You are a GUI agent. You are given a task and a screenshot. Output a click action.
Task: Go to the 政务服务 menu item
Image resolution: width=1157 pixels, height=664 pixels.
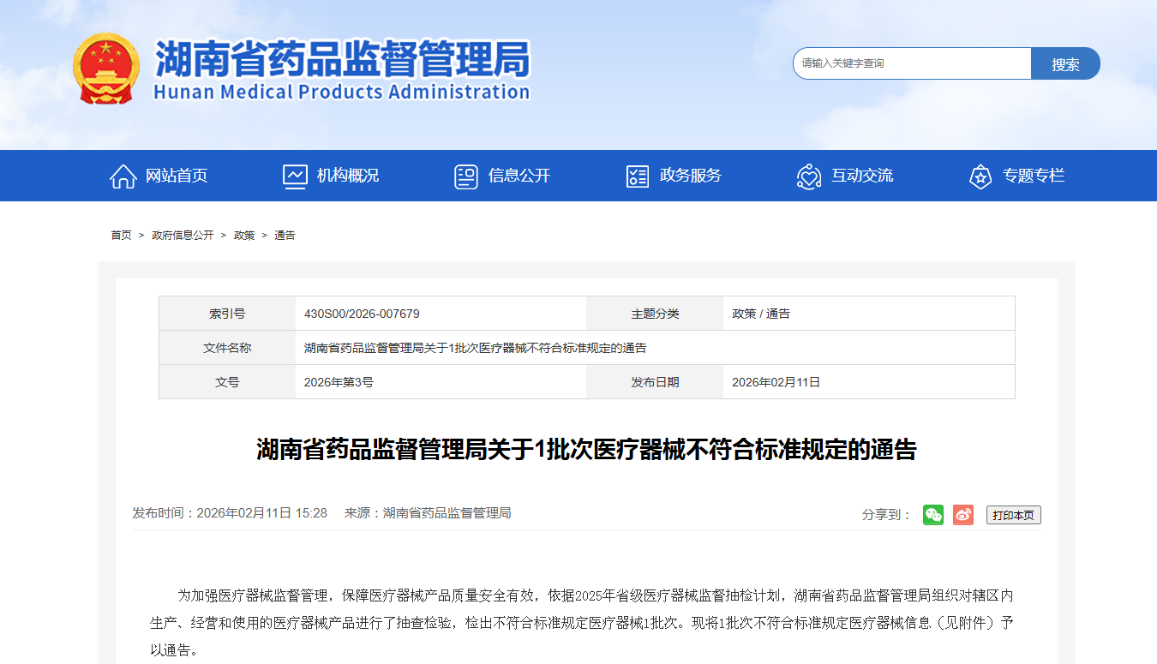(691, 176)
